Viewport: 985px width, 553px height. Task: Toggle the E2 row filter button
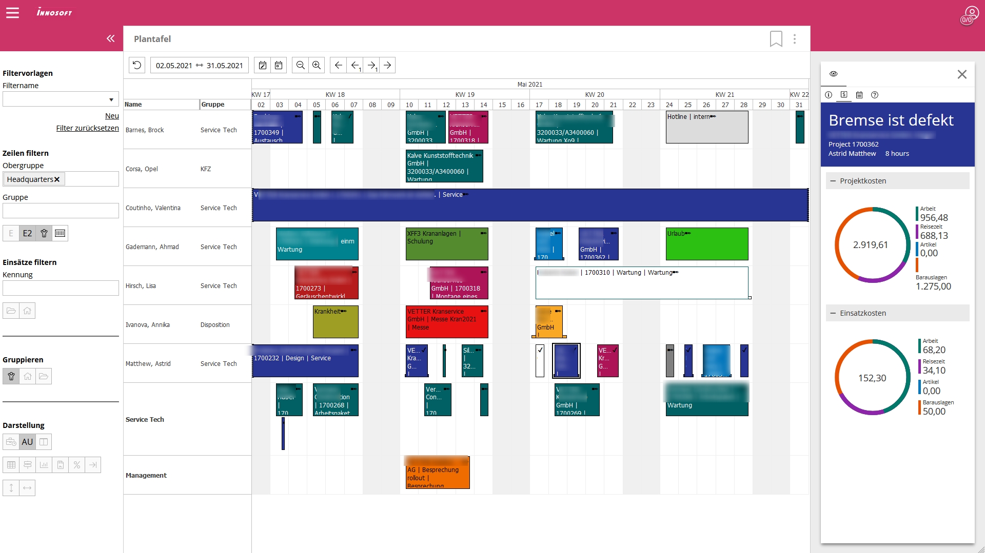coord(27,233)
